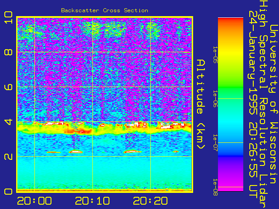
Task: Click the altitude axis label 0
Action: click(x=9, y=192)
